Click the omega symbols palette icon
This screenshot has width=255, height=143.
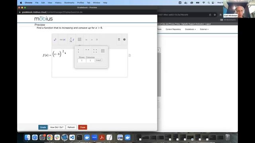[x=97, y=40]
